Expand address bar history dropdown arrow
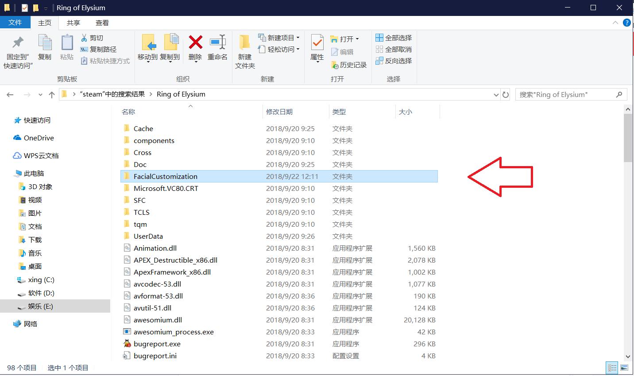 496,94
